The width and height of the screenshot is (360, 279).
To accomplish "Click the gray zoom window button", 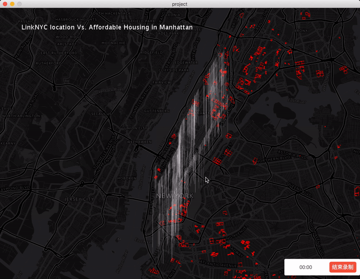I will pos(19,4).
